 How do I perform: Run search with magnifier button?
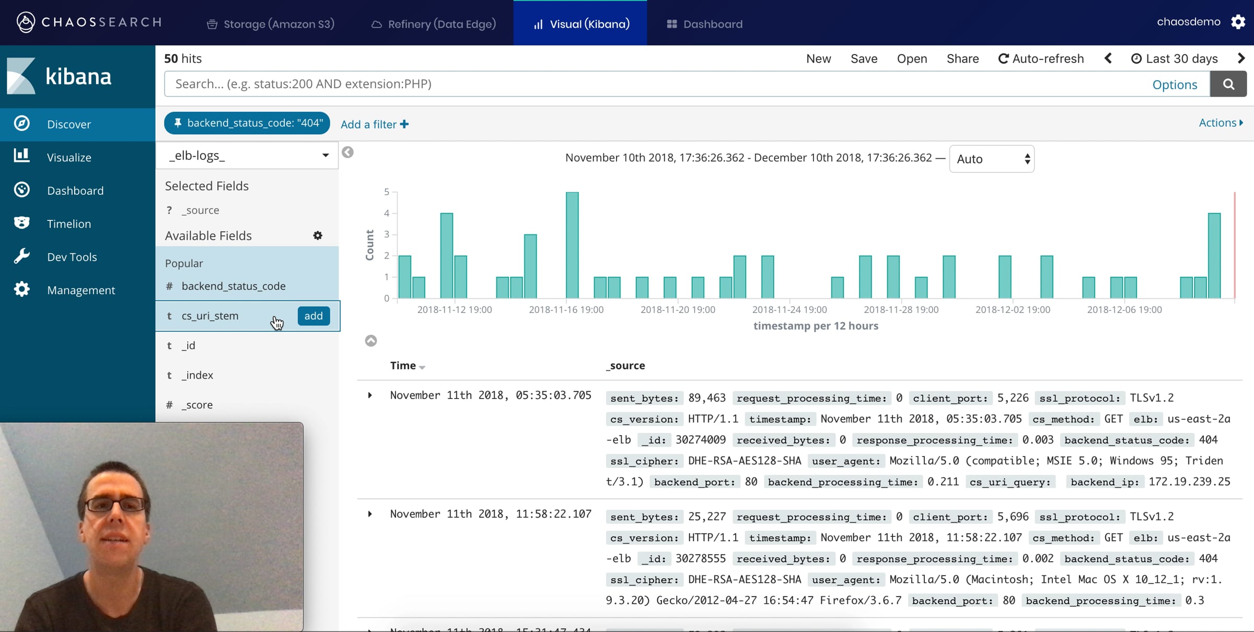[x=1228, y=84]
